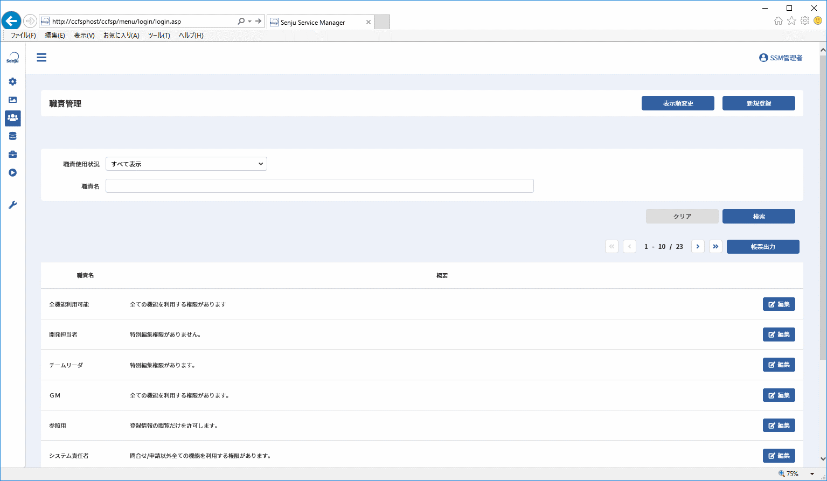Click the SSM管理者 user account
827x481 pixels.
781,58
